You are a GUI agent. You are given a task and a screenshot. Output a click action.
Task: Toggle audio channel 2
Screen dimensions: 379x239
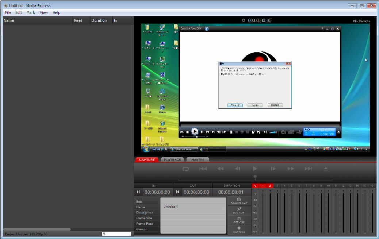coord(270,186)
